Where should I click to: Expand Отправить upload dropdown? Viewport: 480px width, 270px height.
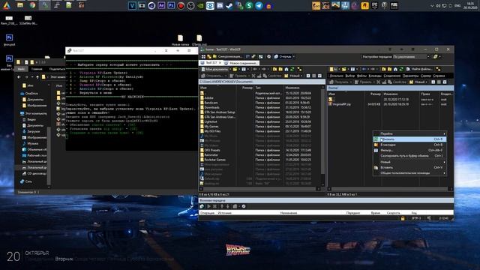pyautogui.click(x=226, y=76)
